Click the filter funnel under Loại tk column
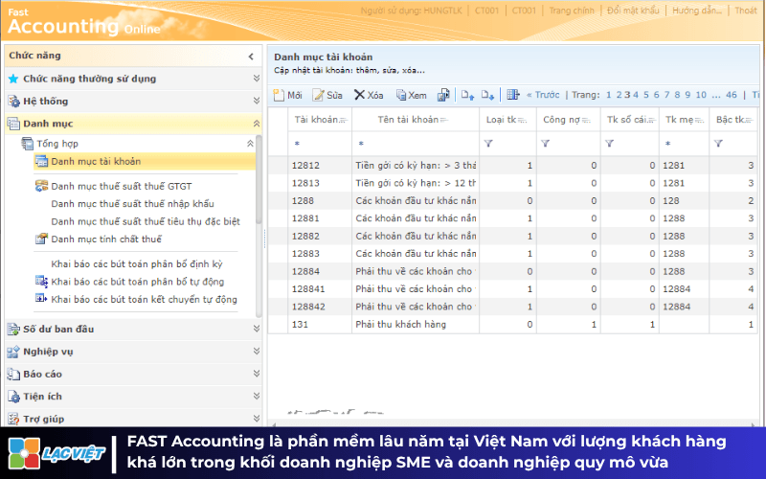The height and width of the screenshot is (479, 766). point(488,143)
